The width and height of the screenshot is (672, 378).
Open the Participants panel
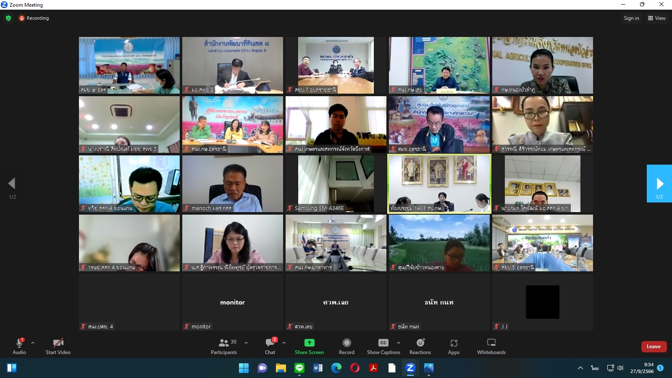[x=224, y=346]
